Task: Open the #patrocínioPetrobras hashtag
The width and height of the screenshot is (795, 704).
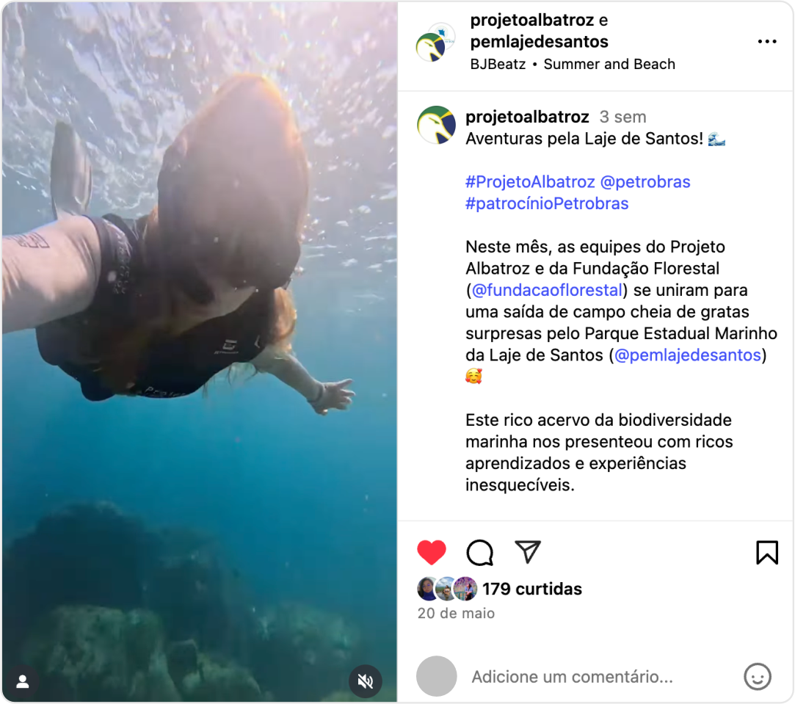Action: point(547,203)
